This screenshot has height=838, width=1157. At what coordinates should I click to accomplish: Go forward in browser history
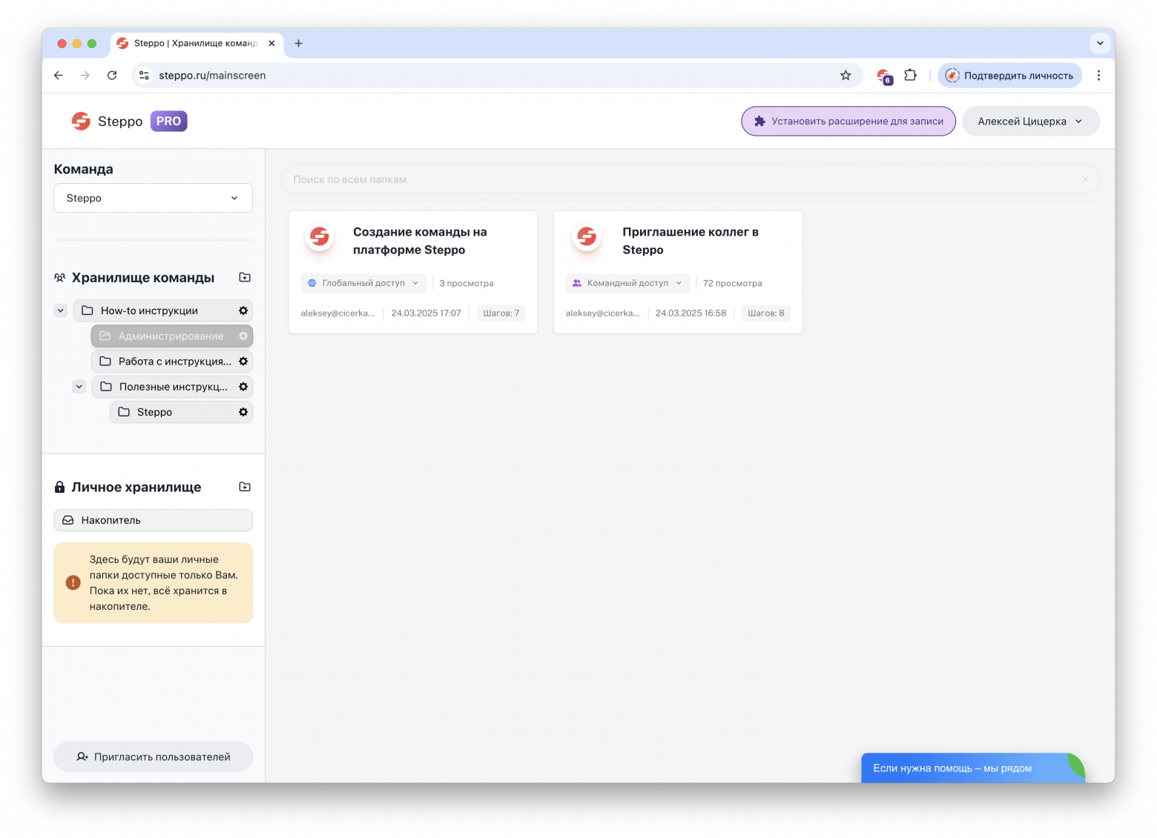85,75
